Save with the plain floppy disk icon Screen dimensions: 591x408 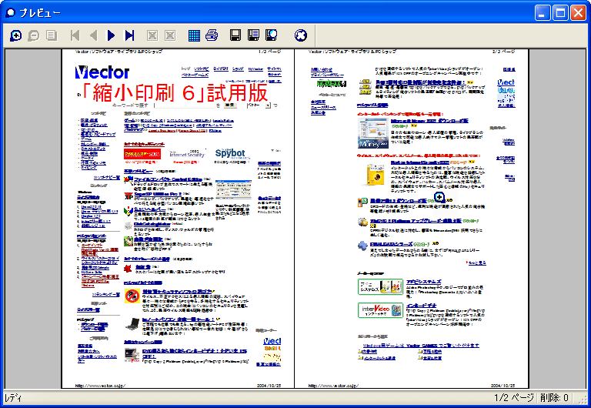[x=235, y=35]
